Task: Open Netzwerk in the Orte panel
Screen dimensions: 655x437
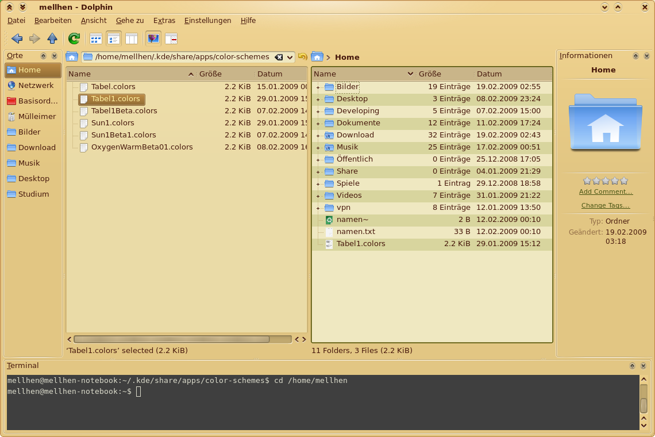Action: tap(33, 85)
